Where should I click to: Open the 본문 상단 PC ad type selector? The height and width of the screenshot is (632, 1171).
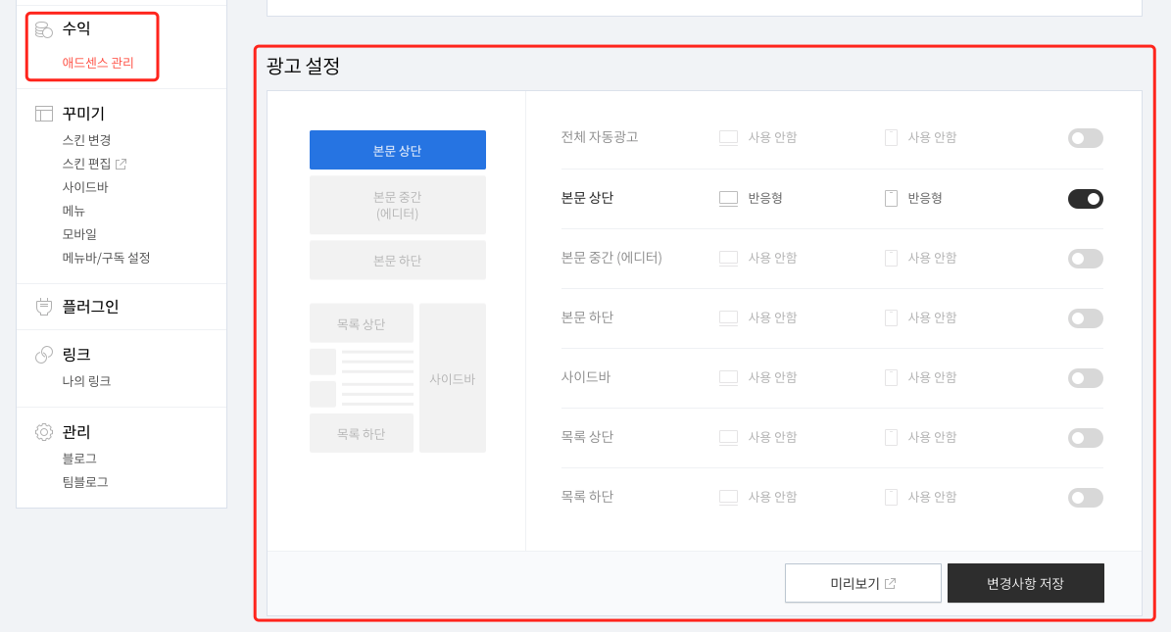[x=753, y=198]
